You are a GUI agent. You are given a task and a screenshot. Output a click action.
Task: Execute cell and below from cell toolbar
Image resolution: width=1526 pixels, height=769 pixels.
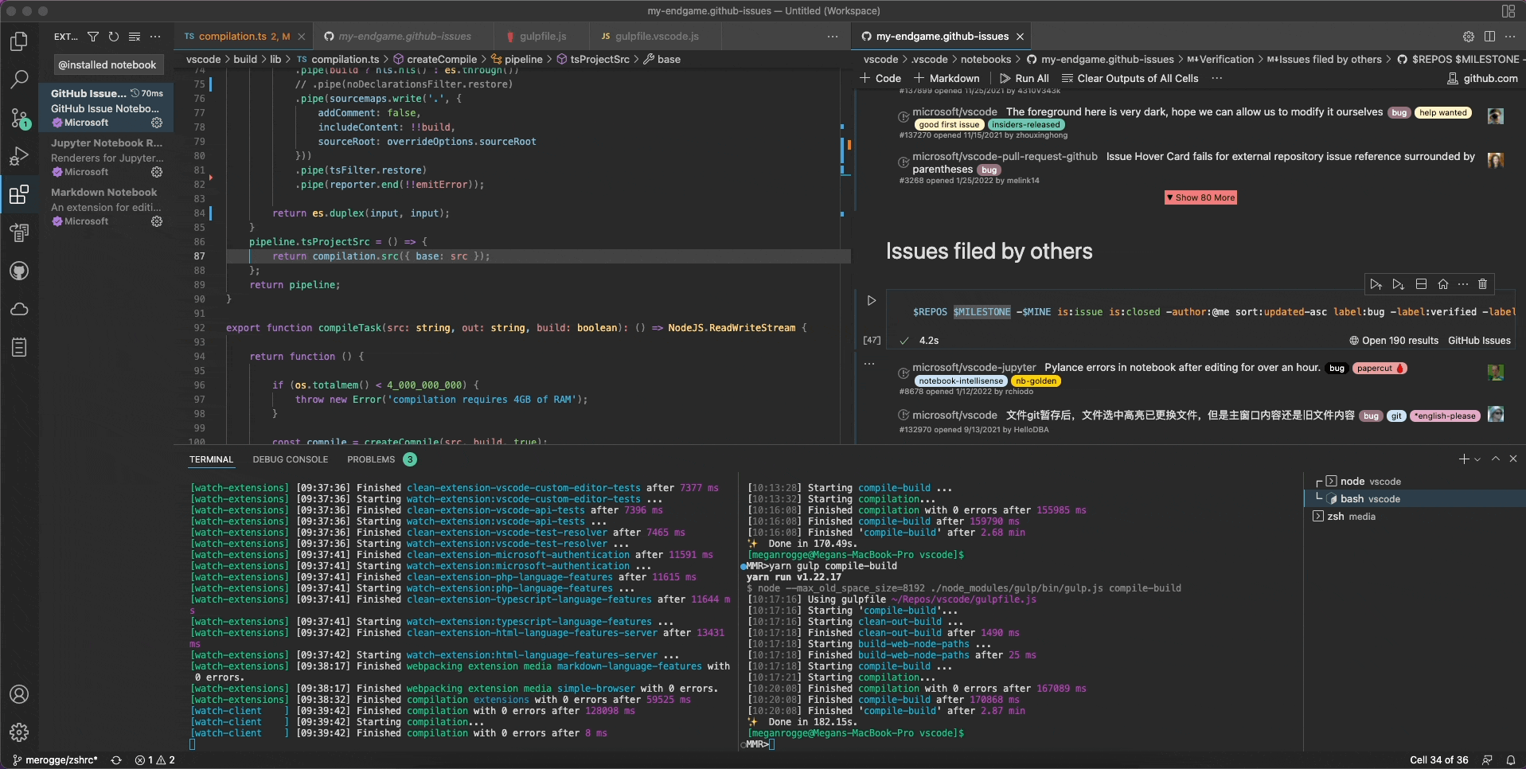click(1398, 284)
